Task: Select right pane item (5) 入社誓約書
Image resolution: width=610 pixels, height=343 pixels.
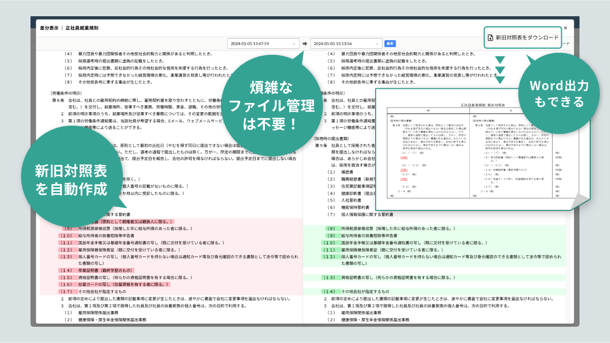Action: (x=343, y=200)
